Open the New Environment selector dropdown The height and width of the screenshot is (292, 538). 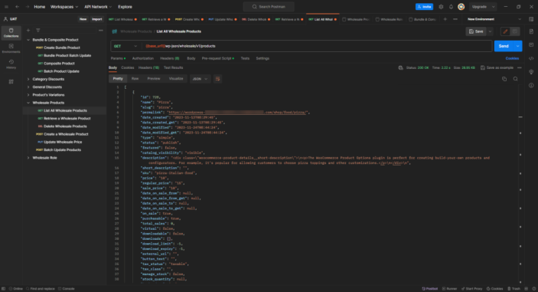tap(494, 19)
